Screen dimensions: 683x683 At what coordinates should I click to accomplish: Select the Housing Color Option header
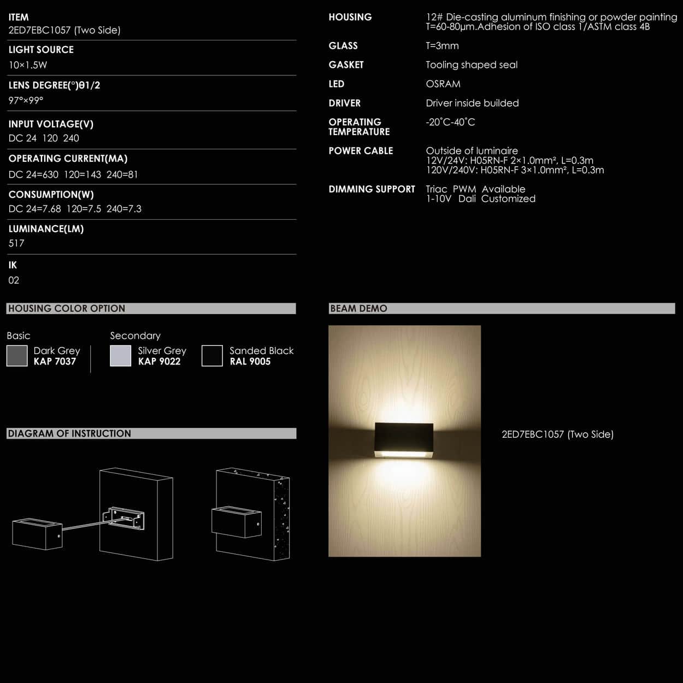tap(151, 309)
